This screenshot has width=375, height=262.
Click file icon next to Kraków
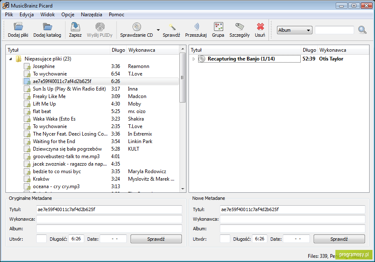pos(27,179)
